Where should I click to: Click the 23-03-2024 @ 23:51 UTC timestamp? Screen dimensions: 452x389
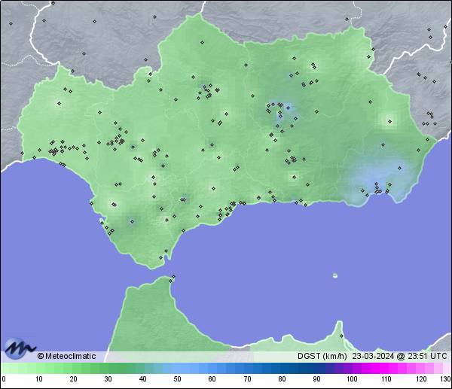point(399,356)
